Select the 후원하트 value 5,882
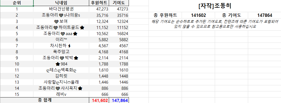This screenshot has height=103, width=281. pos(99,39)
